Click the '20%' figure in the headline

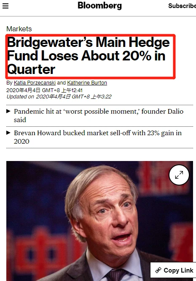tap(137, 56)
